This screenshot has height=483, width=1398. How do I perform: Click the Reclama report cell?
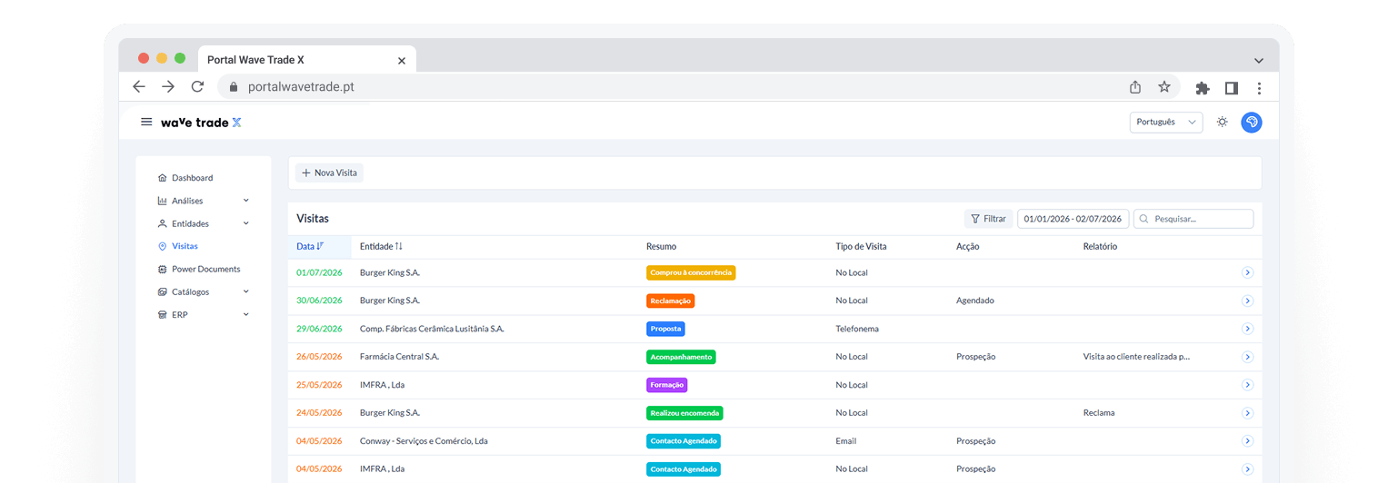1099,413
